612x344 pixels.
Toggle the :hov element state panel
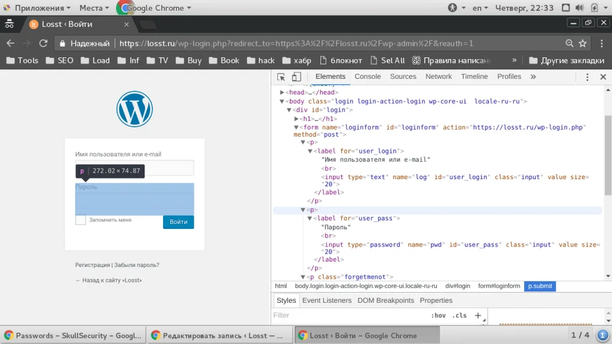tap(438, 315)
